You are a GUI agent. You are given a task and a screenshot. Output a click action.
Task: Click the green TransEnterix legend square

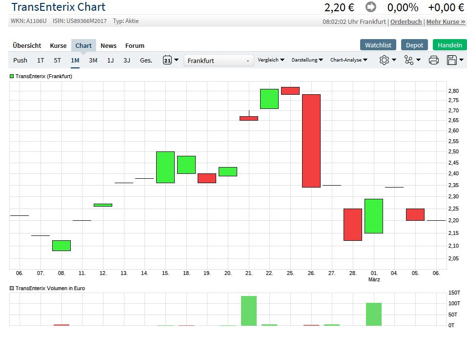tap(12, 76)
